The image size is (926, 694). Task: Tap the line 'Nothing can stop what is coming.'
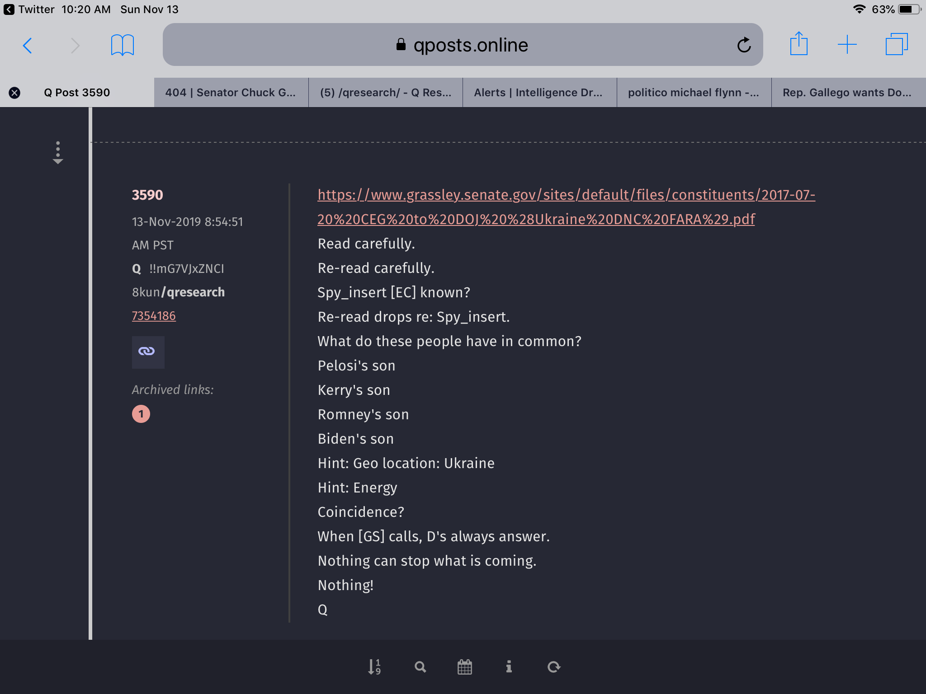[x=427, y=561]
